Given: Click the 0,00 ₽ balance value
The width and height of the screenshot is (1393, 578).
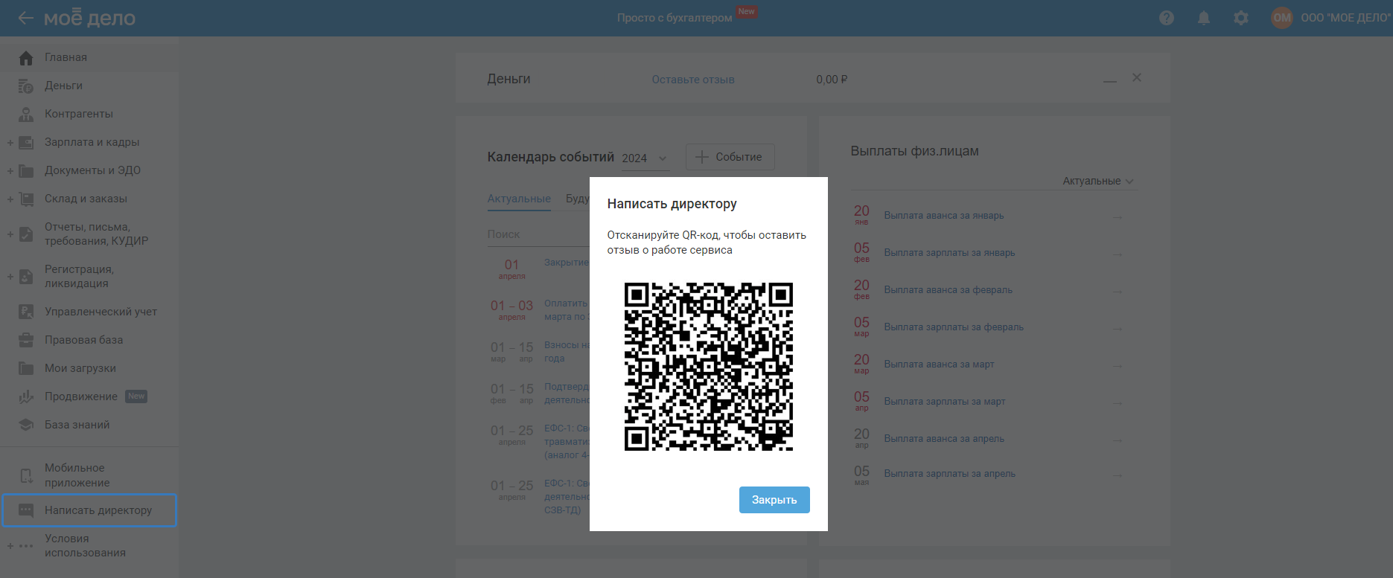Looking at the screenshot, I should pyautogui.click(x=832, y=80).
